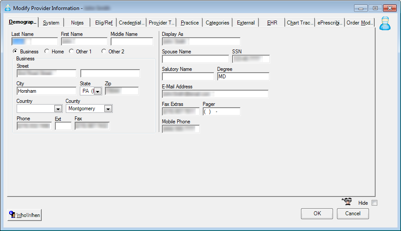Click the disguise mask icon beside Hide
401x231 pixels.
pyautogui.click(x=347, y=202)
